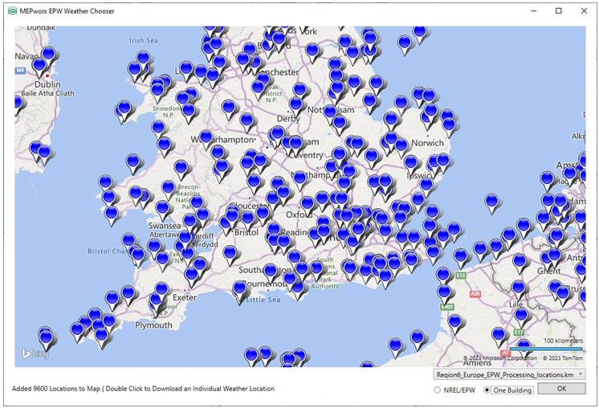
Task: Click the Coventry label on the map
Action: (x=306, y=155)
